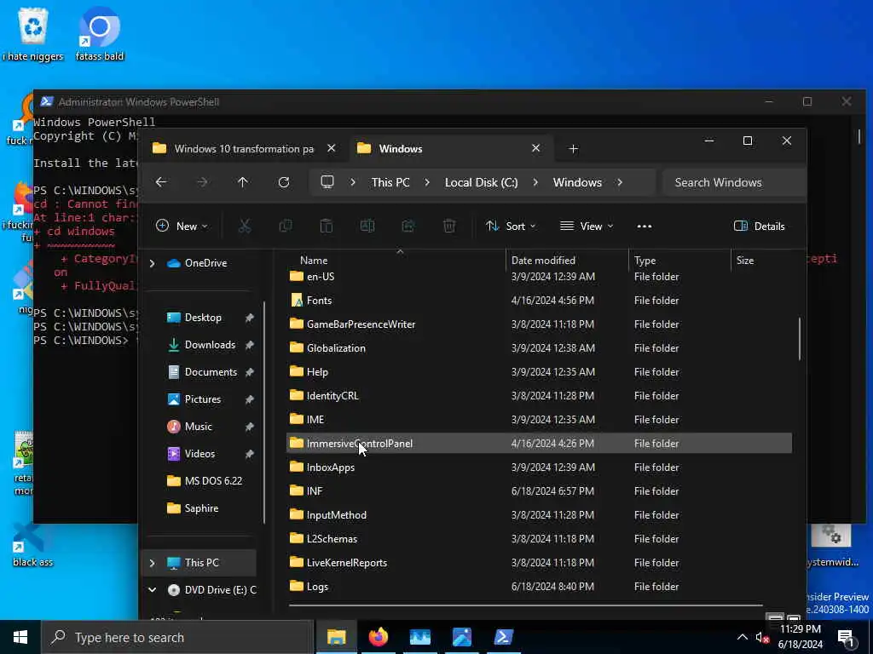Show hidden system tray icons
The image size is (873, 654).
(743, 637)
